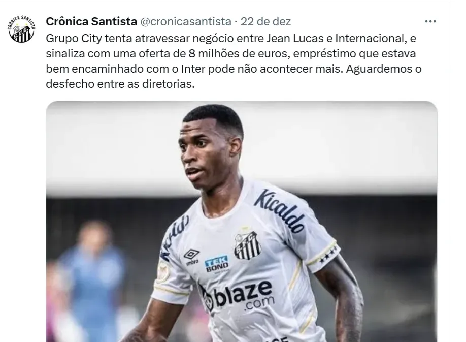Click the Umbro logo on the shirt
This screenshot has height=342, width=466.
[192, 257]
